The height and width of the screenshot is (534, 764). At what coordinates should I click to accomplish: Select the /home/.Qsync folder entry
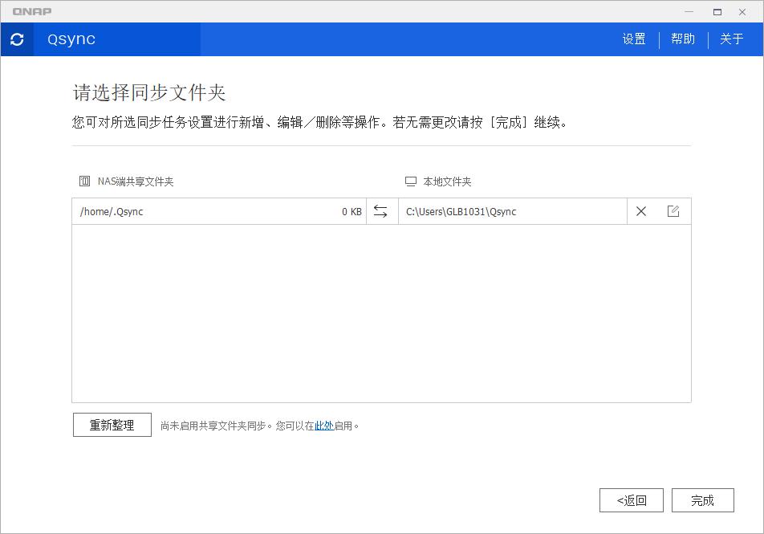(x=112, y=211)
